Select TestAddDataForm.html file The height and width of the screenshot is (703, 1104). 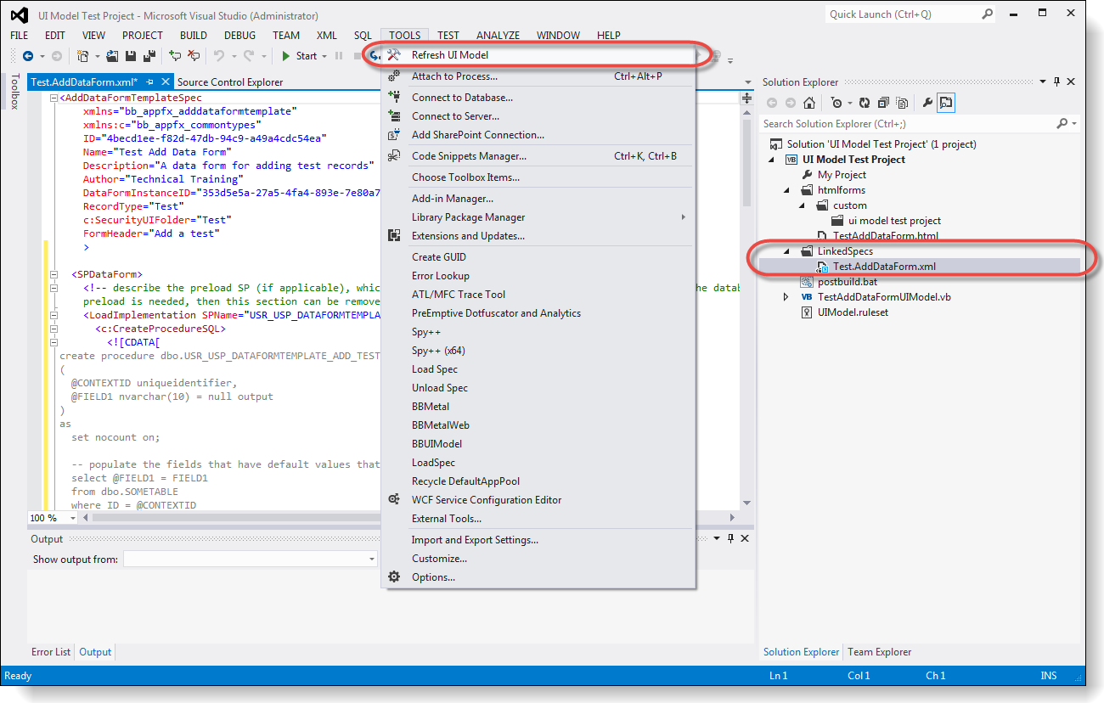(886, 236)
